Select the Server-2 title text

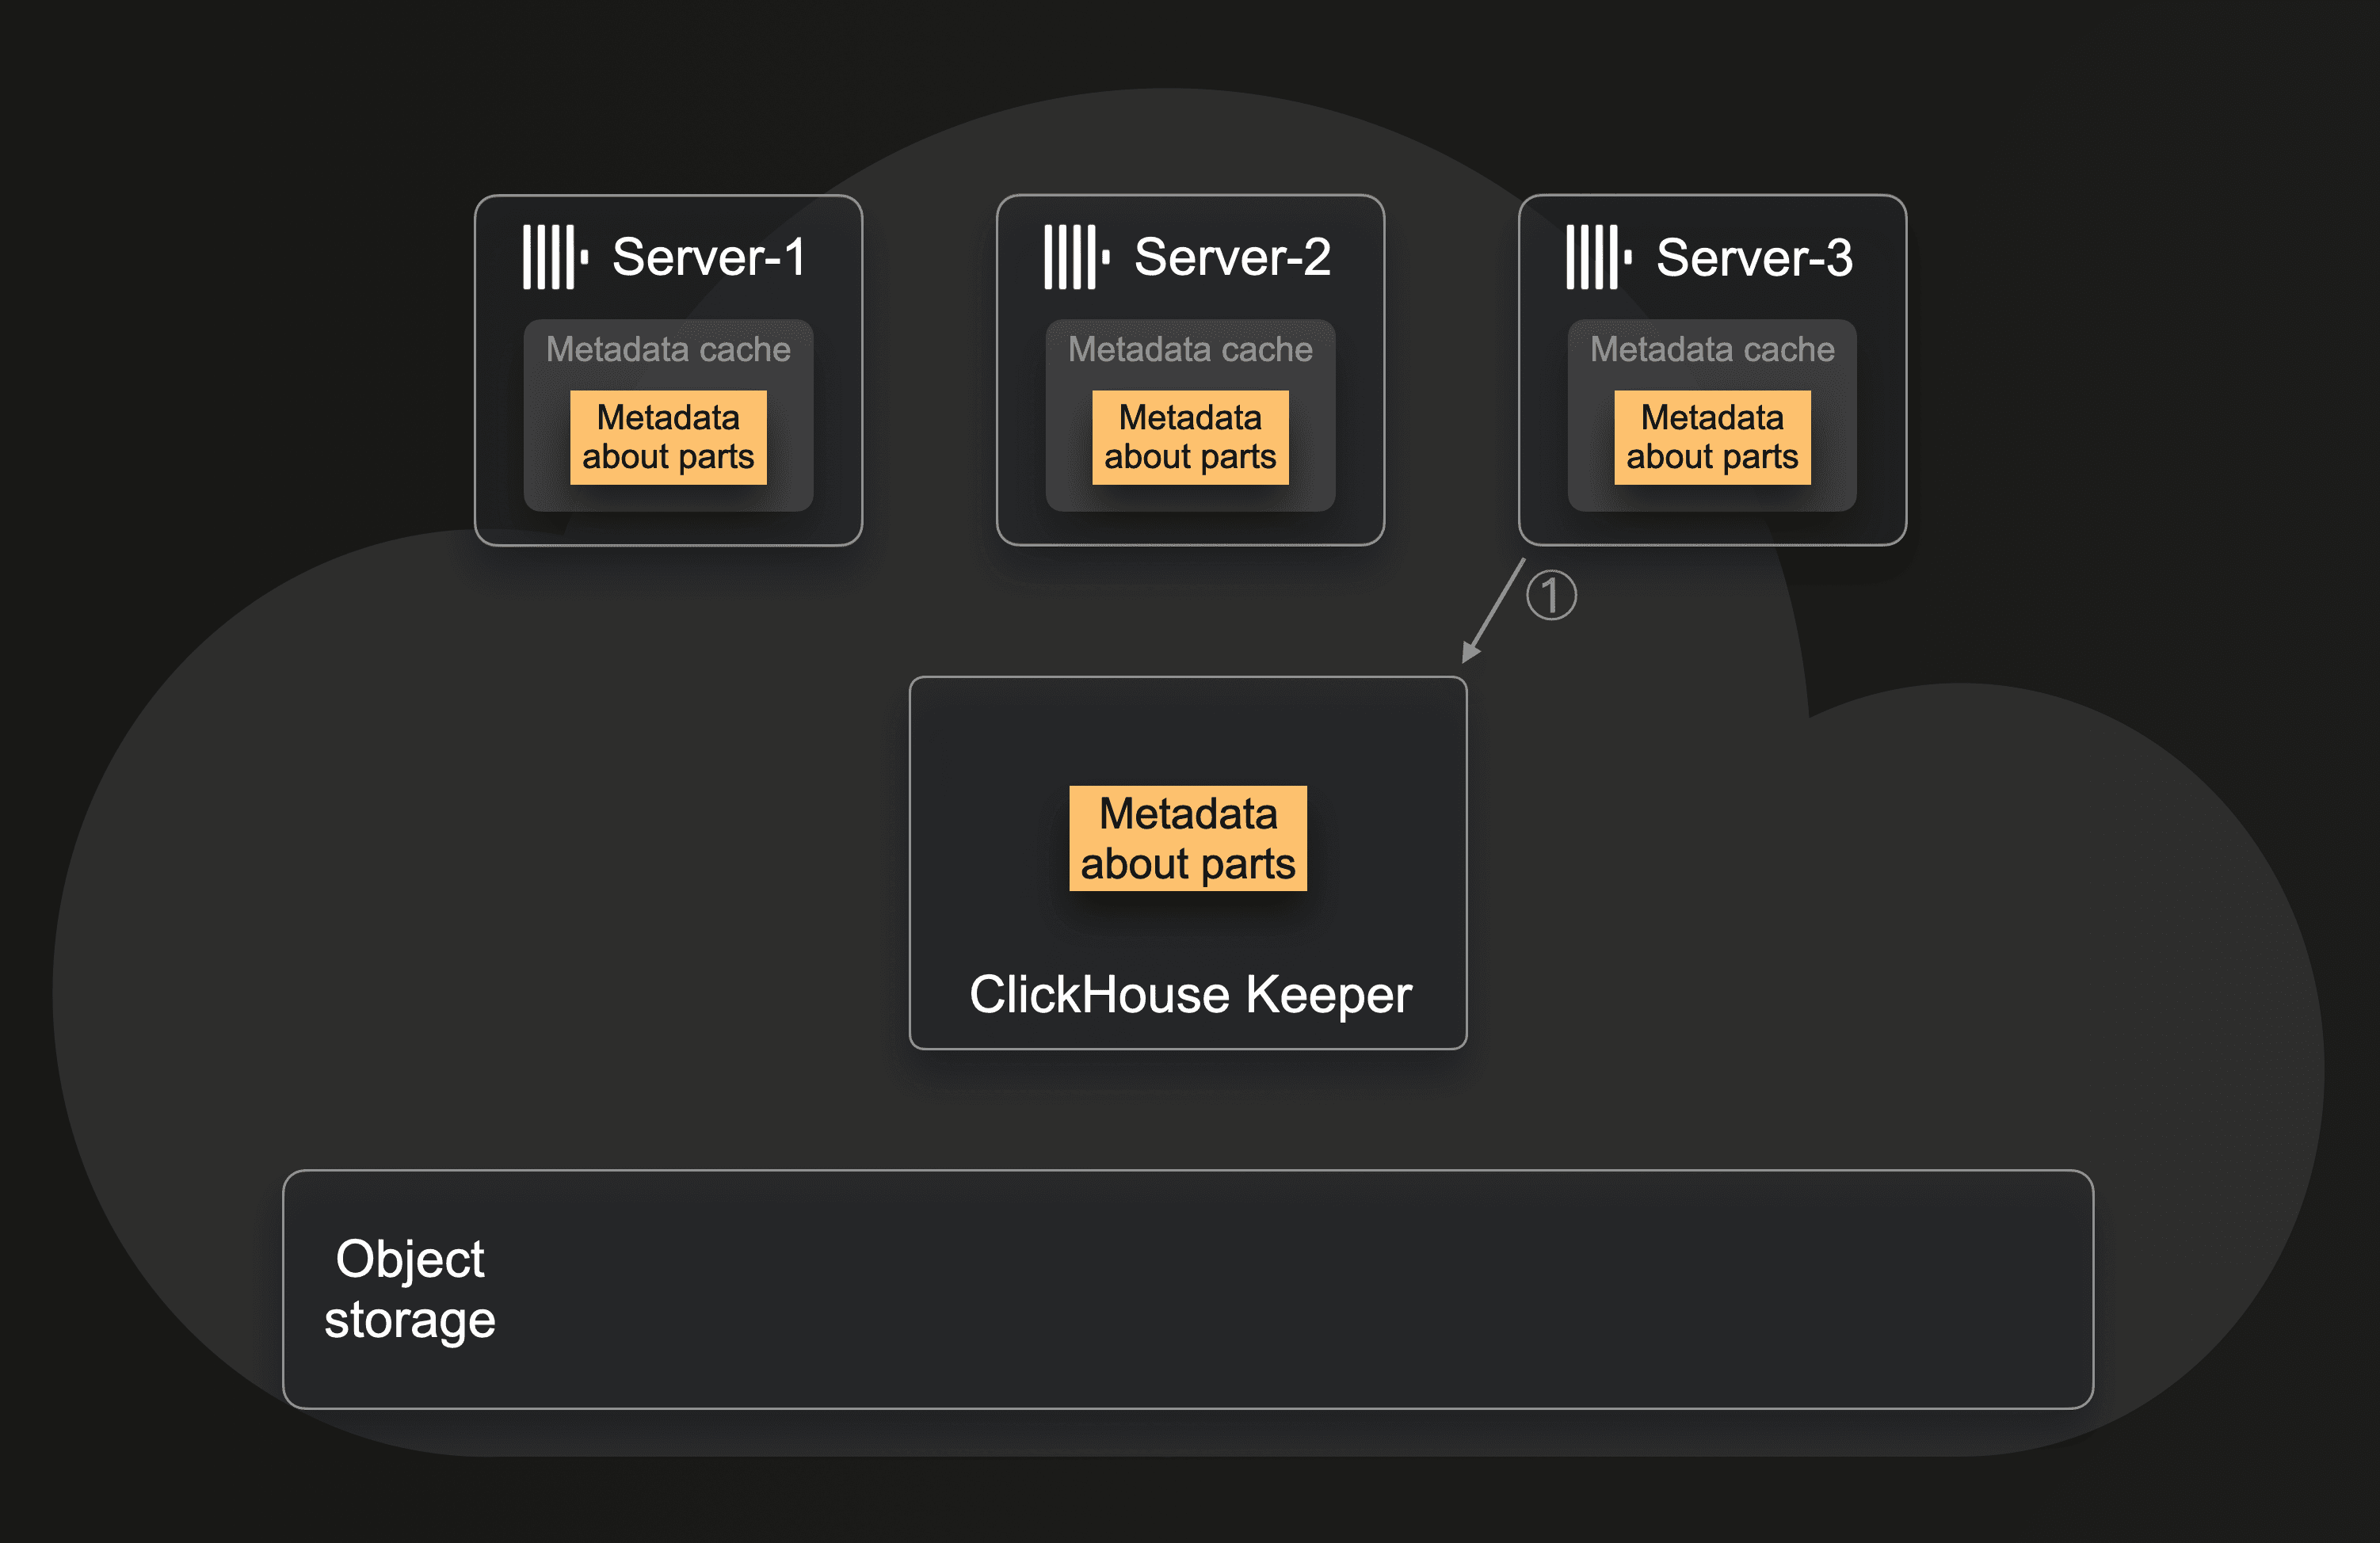coord(1232,257)
